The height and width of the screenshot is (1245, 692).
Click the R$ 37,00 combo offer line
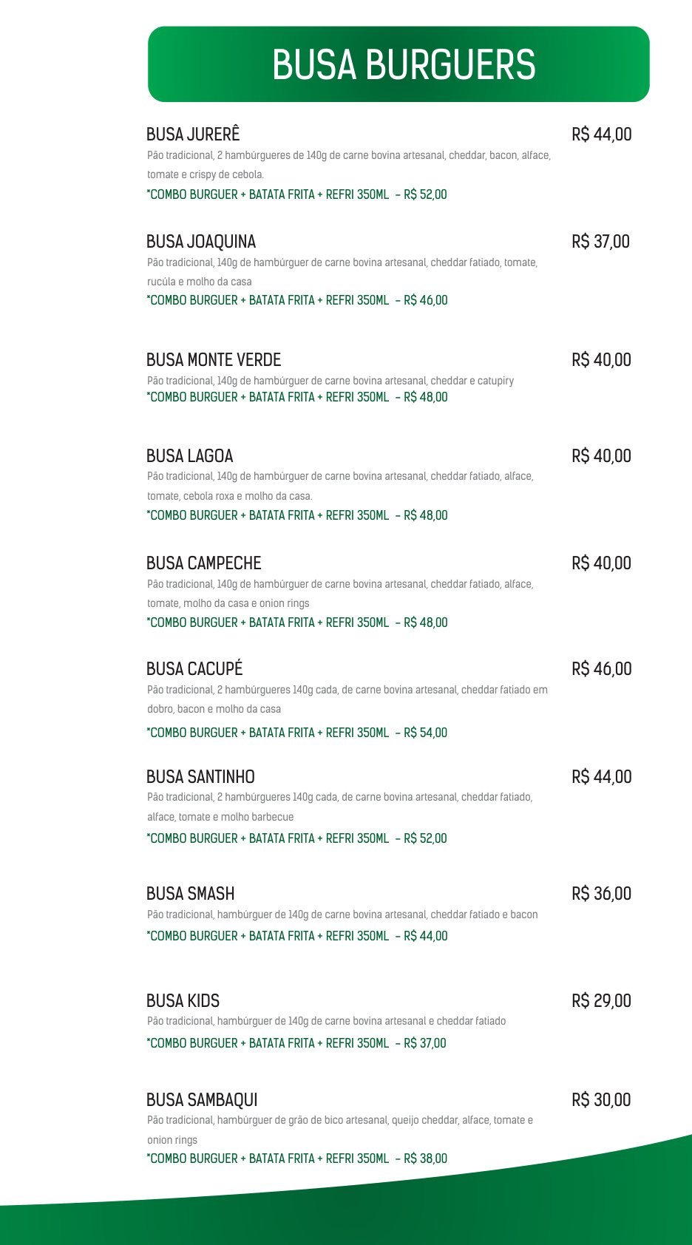(296, 1043)
